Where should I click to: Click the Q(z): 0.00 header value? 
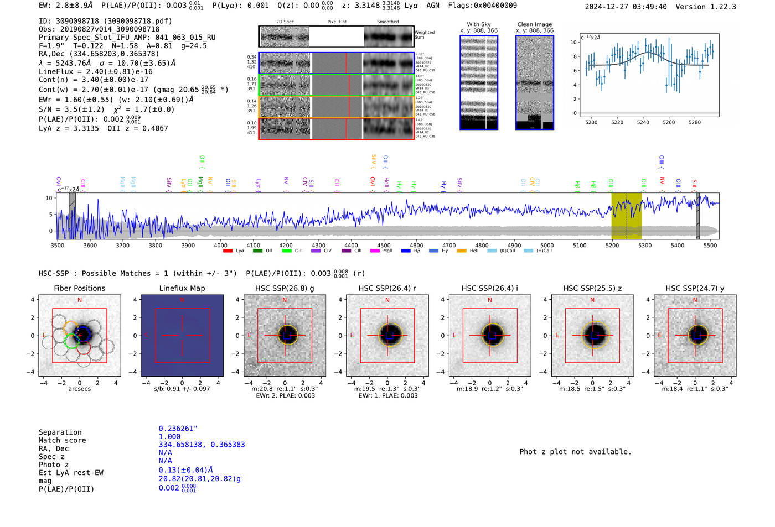[x=306, y=6]
